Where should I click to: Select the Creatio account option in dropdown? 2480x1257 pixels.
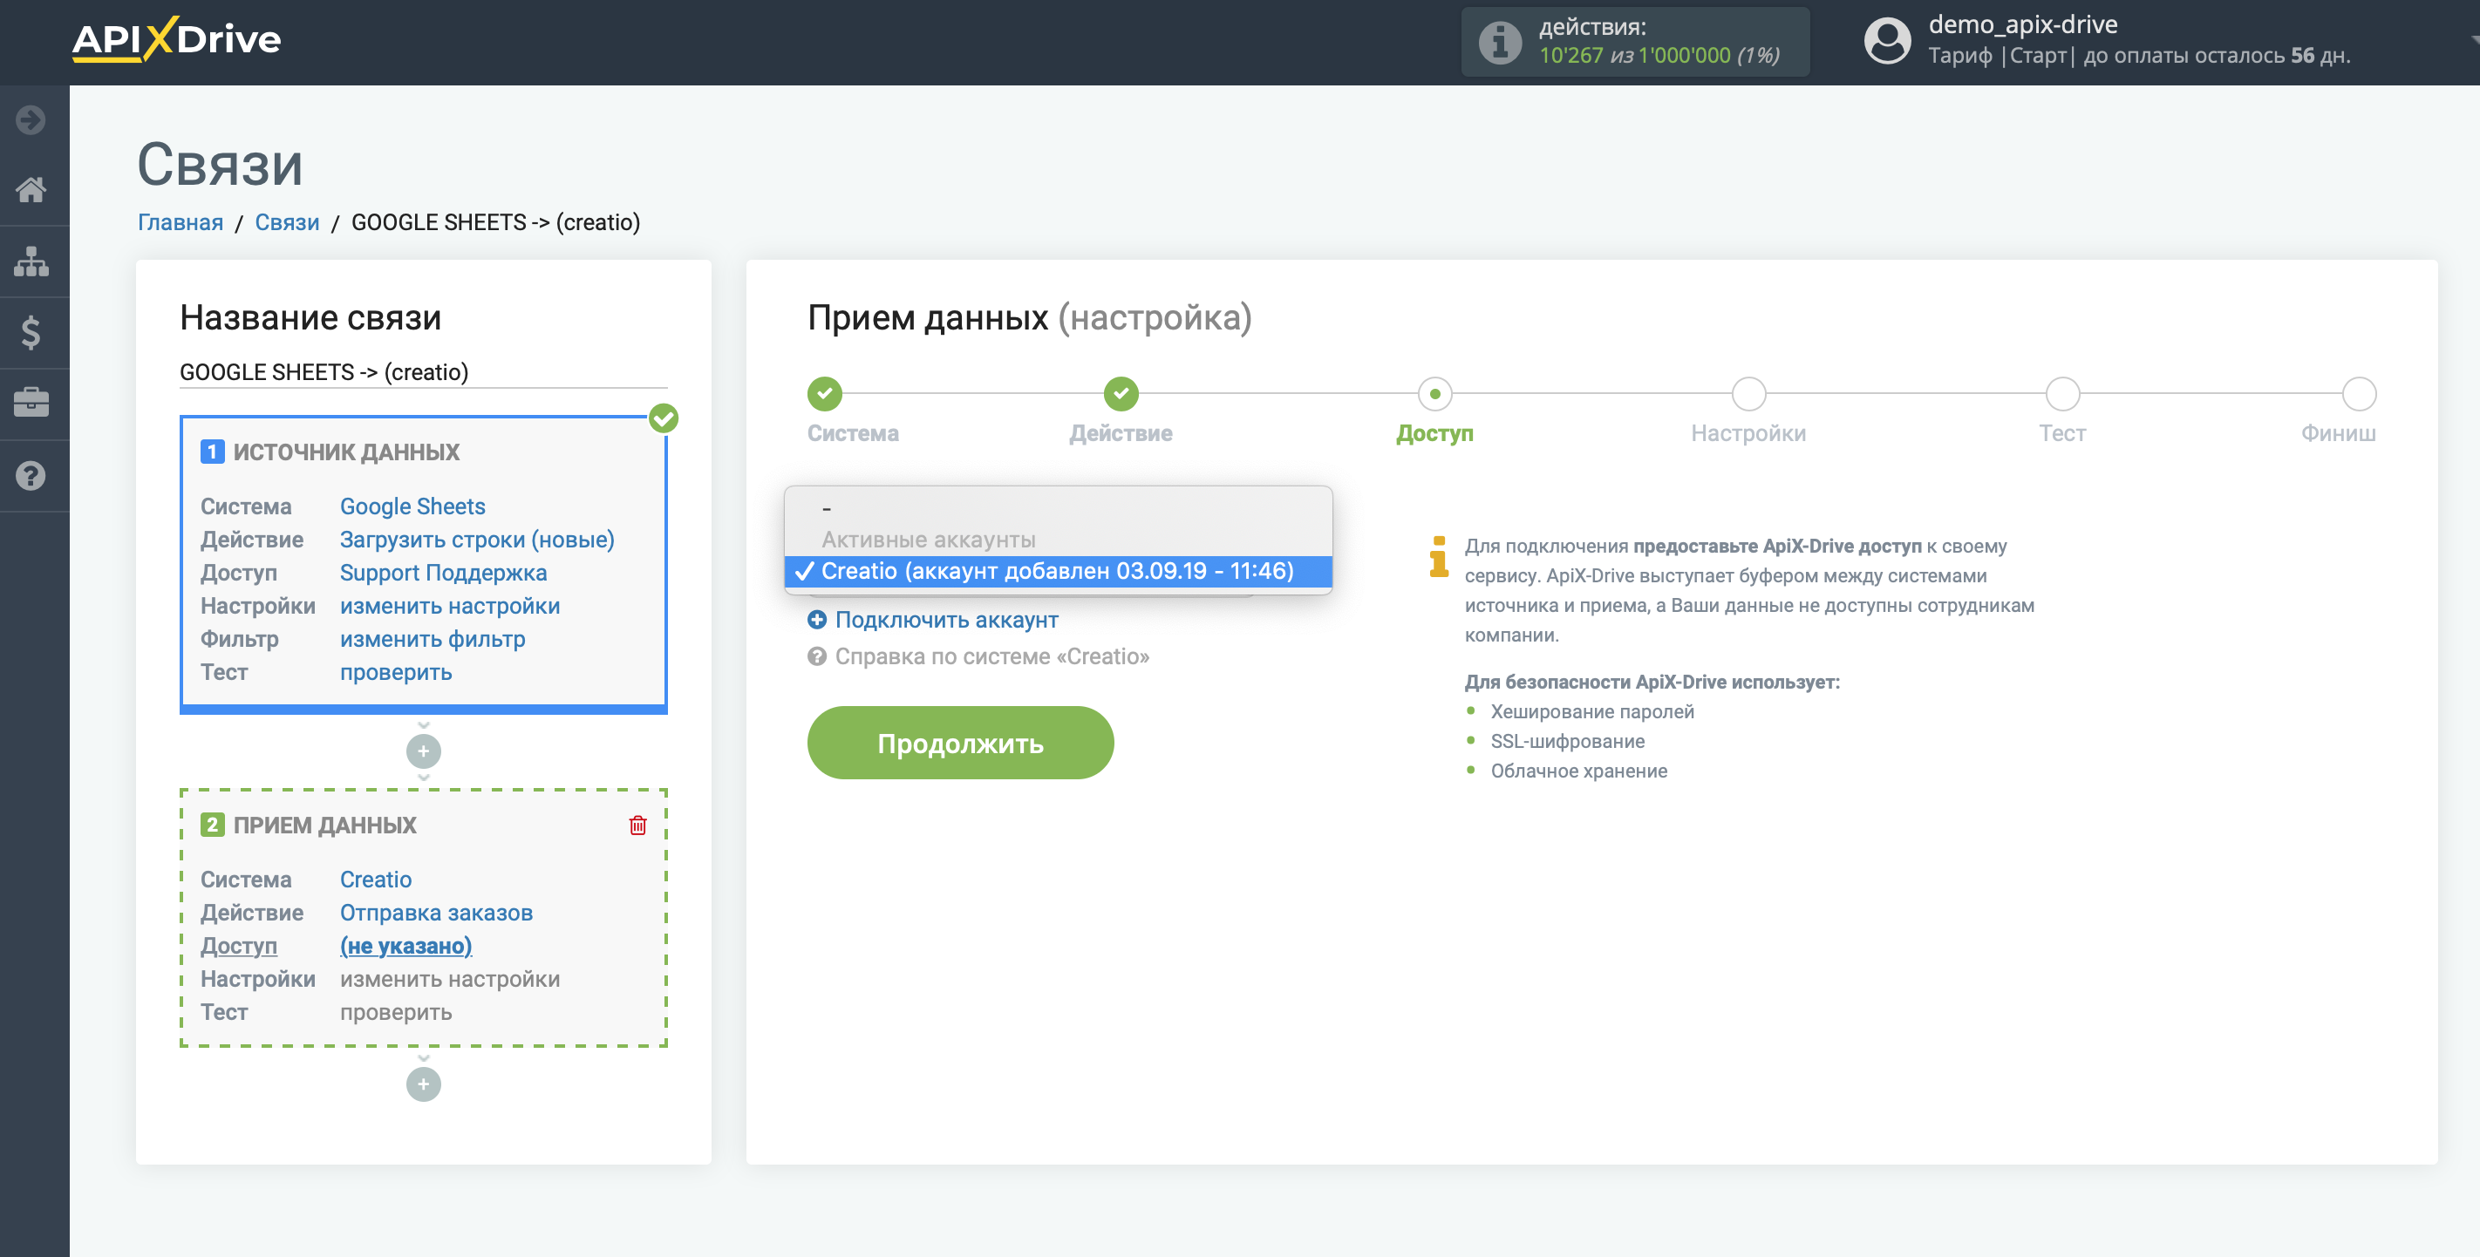click(1058, 571)
